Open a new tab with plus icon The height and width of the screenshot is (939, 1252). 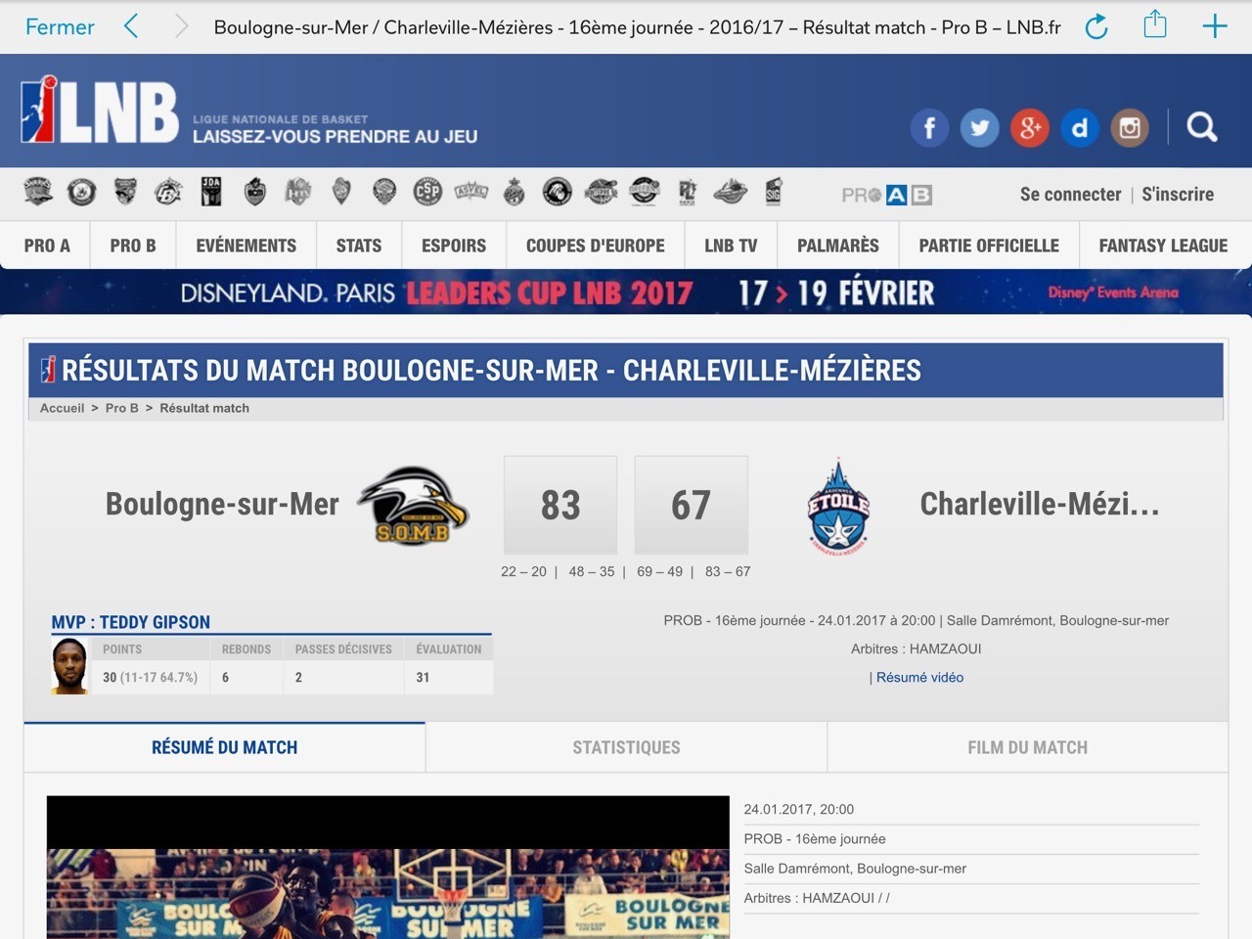[1215, 26]
